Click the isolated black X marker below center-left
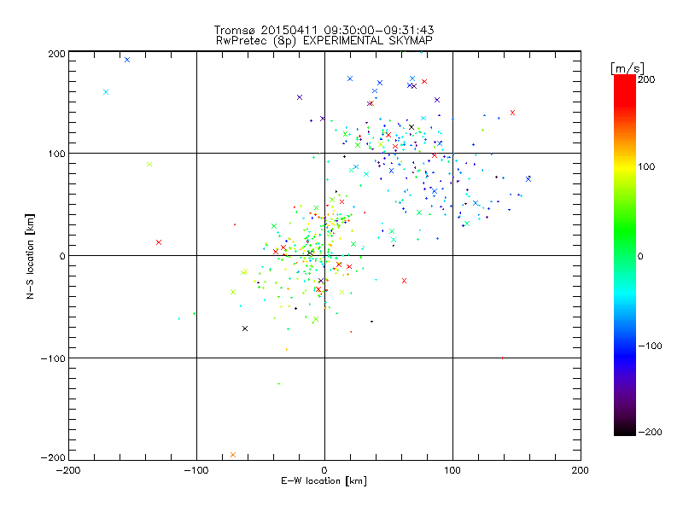 tap(245, 329)
